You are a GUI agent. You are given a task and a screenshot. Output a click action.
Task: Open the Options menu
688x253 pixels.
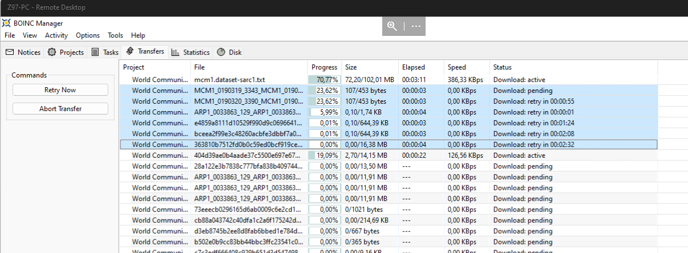88,35
